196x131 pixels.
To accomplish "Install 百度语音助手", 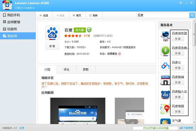I will (x=178, y=53).
